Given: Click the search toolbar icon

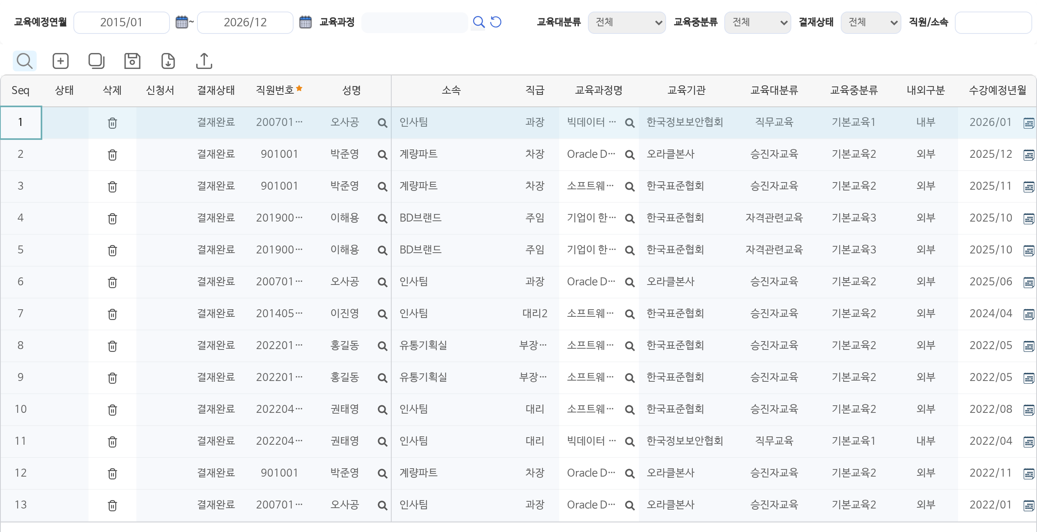Looking at the screenshot, I should tap(25, 61).
